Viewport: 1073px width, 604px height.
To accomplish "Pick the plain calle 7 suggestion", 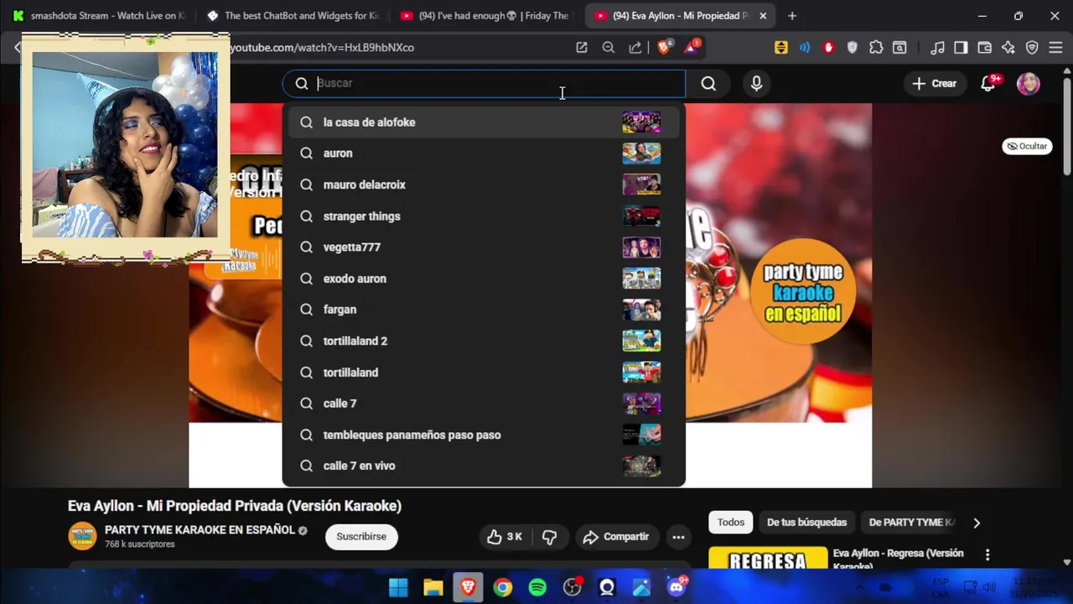I will pos(484,404).
